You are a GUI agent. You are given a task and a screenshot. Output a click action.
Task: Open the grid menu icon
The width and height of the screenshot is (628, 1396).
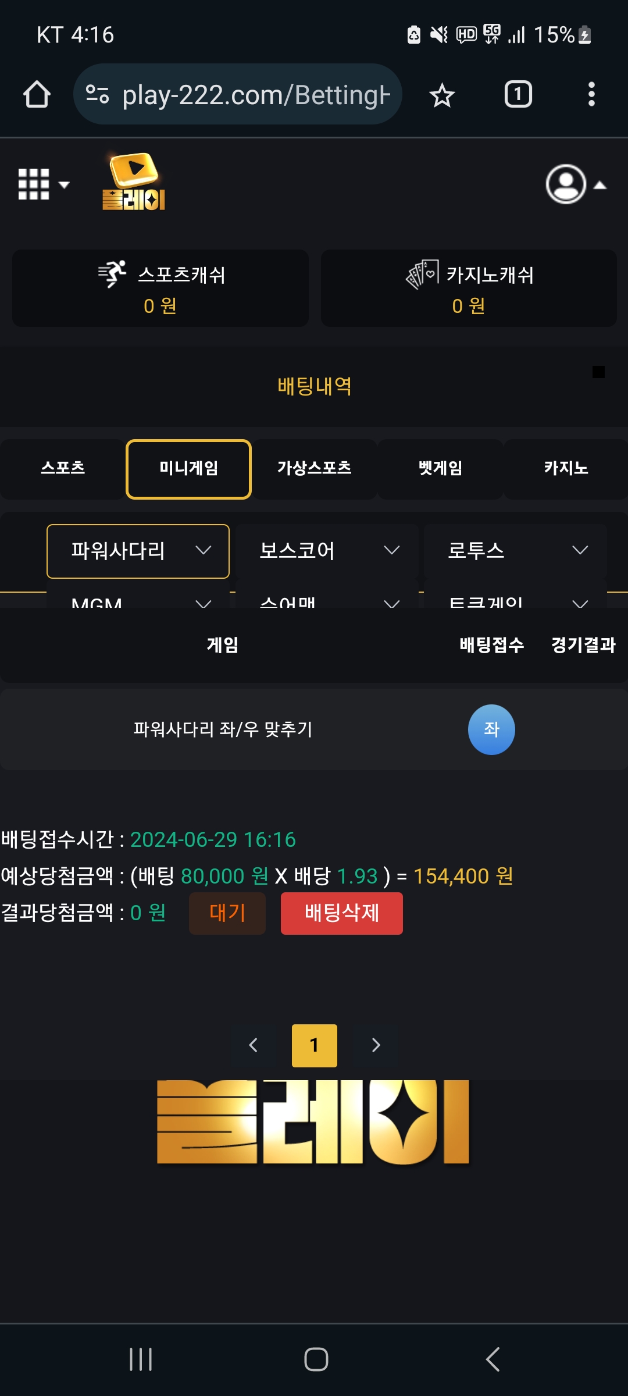[44, 184]
